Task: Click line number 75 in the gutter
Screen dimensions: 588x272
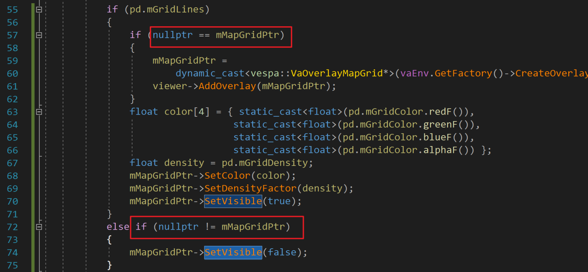Action: point(13,265)
